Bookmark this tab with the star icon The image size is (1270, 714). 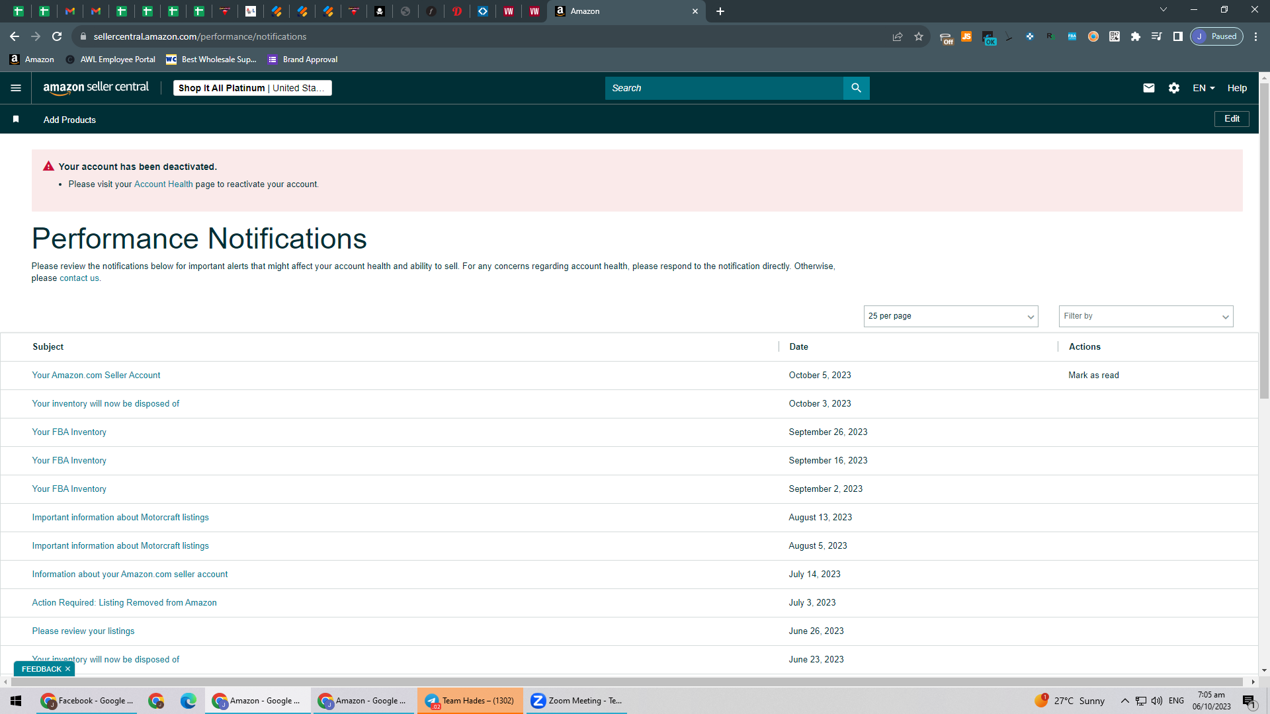(x=919, y=36)
